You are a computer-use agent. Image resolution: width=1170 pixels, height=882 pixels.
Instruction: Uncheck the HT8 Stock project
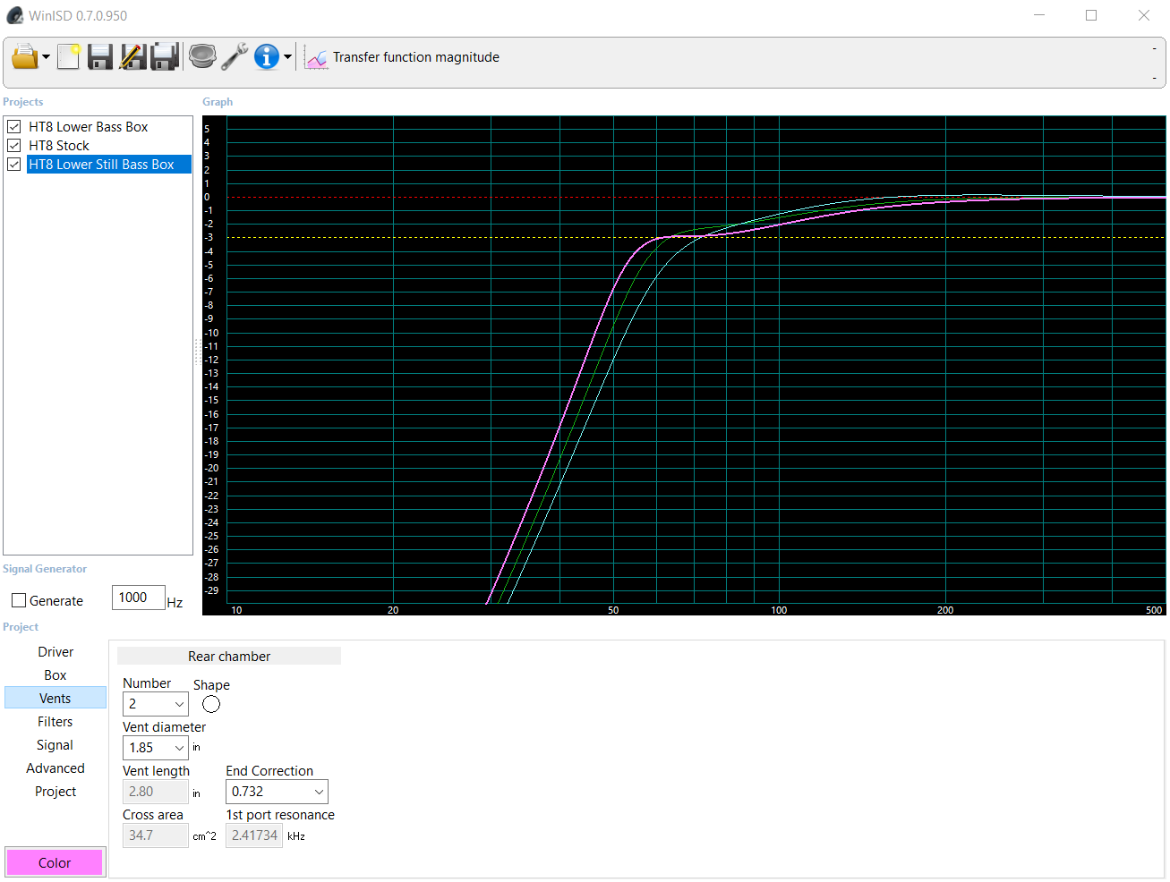(x=14, y=146)
